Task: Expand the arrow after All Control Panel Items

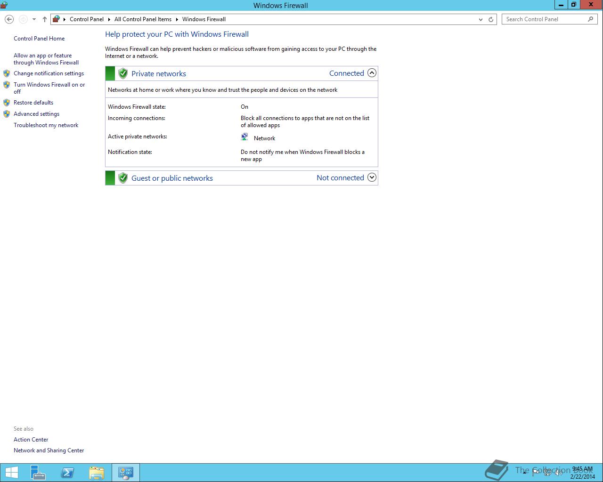Action: coord(177,19)
